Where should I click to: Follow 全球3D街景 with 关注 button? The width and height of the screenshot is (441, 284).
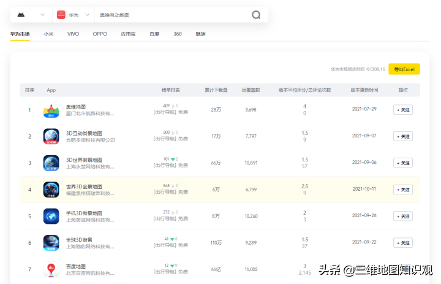click(x=403, y=243)
